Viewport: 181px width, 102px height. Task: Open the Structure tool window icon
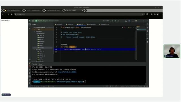30,28
